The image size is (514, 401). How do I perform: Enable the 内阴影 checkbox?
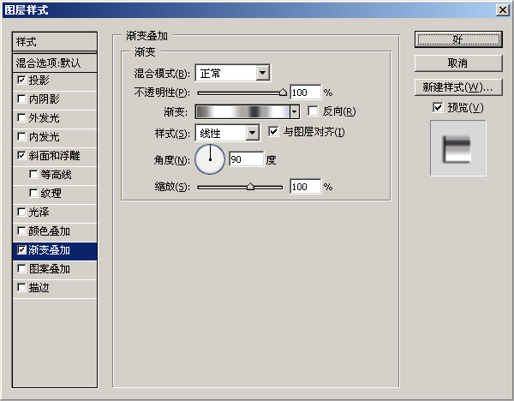21,99
